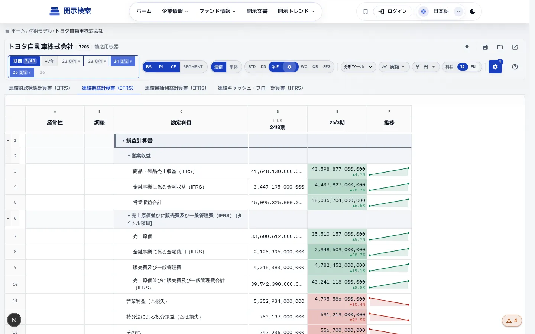
Task: Click sparkline for 売上原価 row
Action: tap(389, 236)
